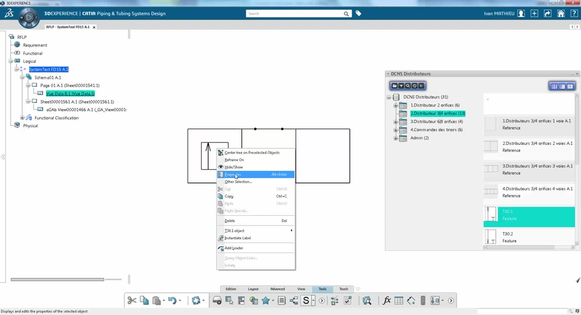Viewport: 581px width, 315px height.
Task: Collapse the SystemTest FD15 A.1 node
Action: (17, 69)
